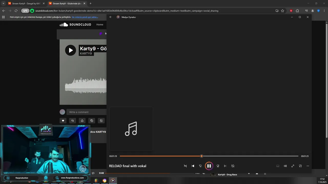Go to SoundCloud Home
The width and height of the screenshot is (328, 184).
point(100,25)
